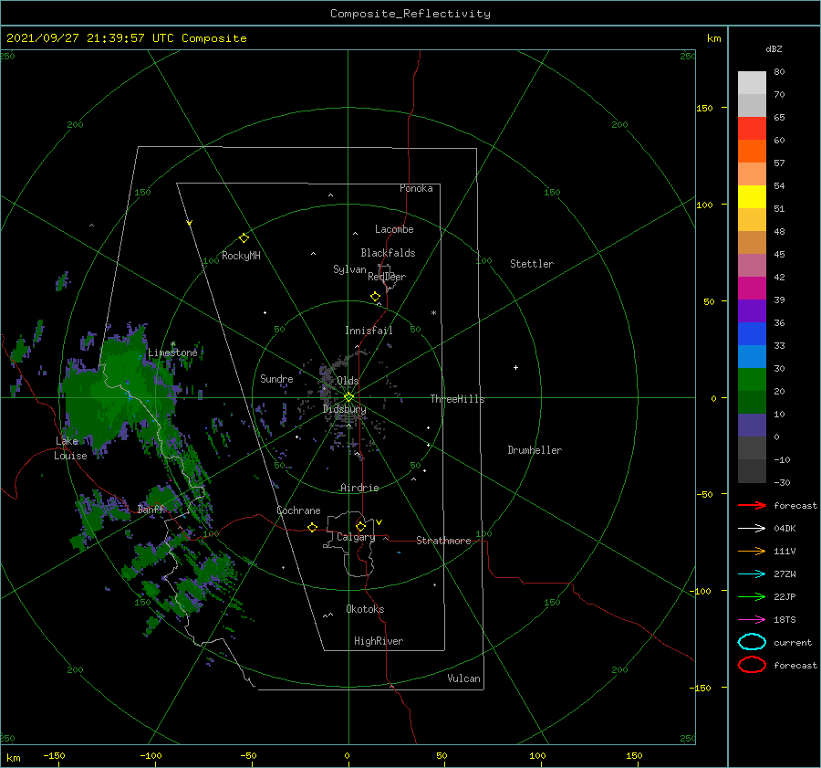Click the red forecast arrow legend icon
This screenshot has width=821, height=768.
(x=752, y=505)
